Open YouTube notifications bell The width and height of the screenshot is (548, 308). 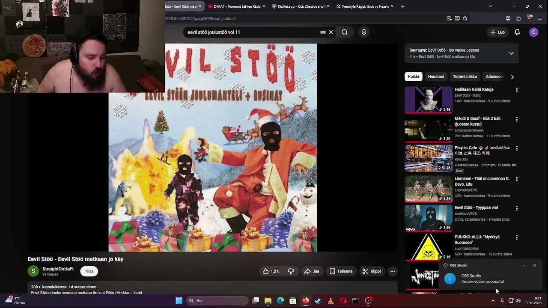pyautogui.click(x=517, y=32)
